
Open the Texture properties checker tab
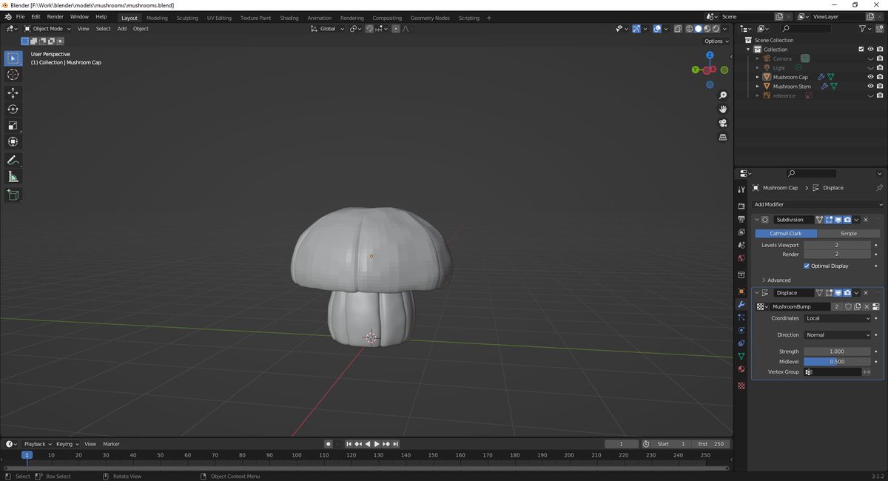pos(741,386)
